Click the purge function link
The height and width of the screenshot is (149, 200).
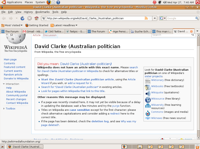(x=116, y=106)
